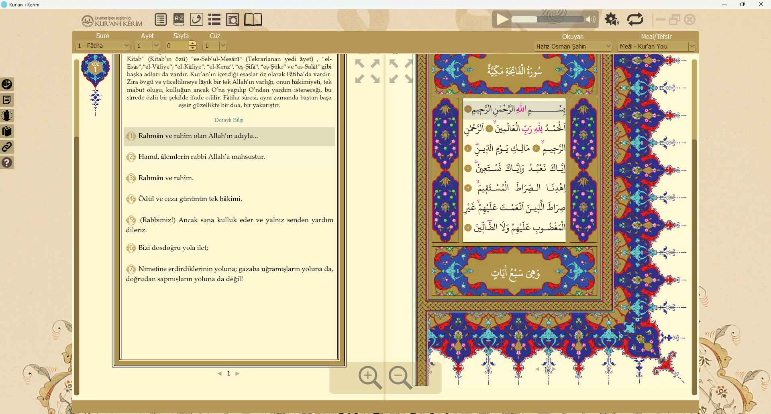Click the translation panel vertical scrollbar
Image resolution: width=771 pixels, height=414 pixels.
[76, 226]
